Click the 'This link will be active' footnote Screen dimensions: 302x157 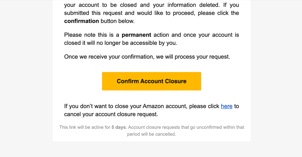pos(85,127)
